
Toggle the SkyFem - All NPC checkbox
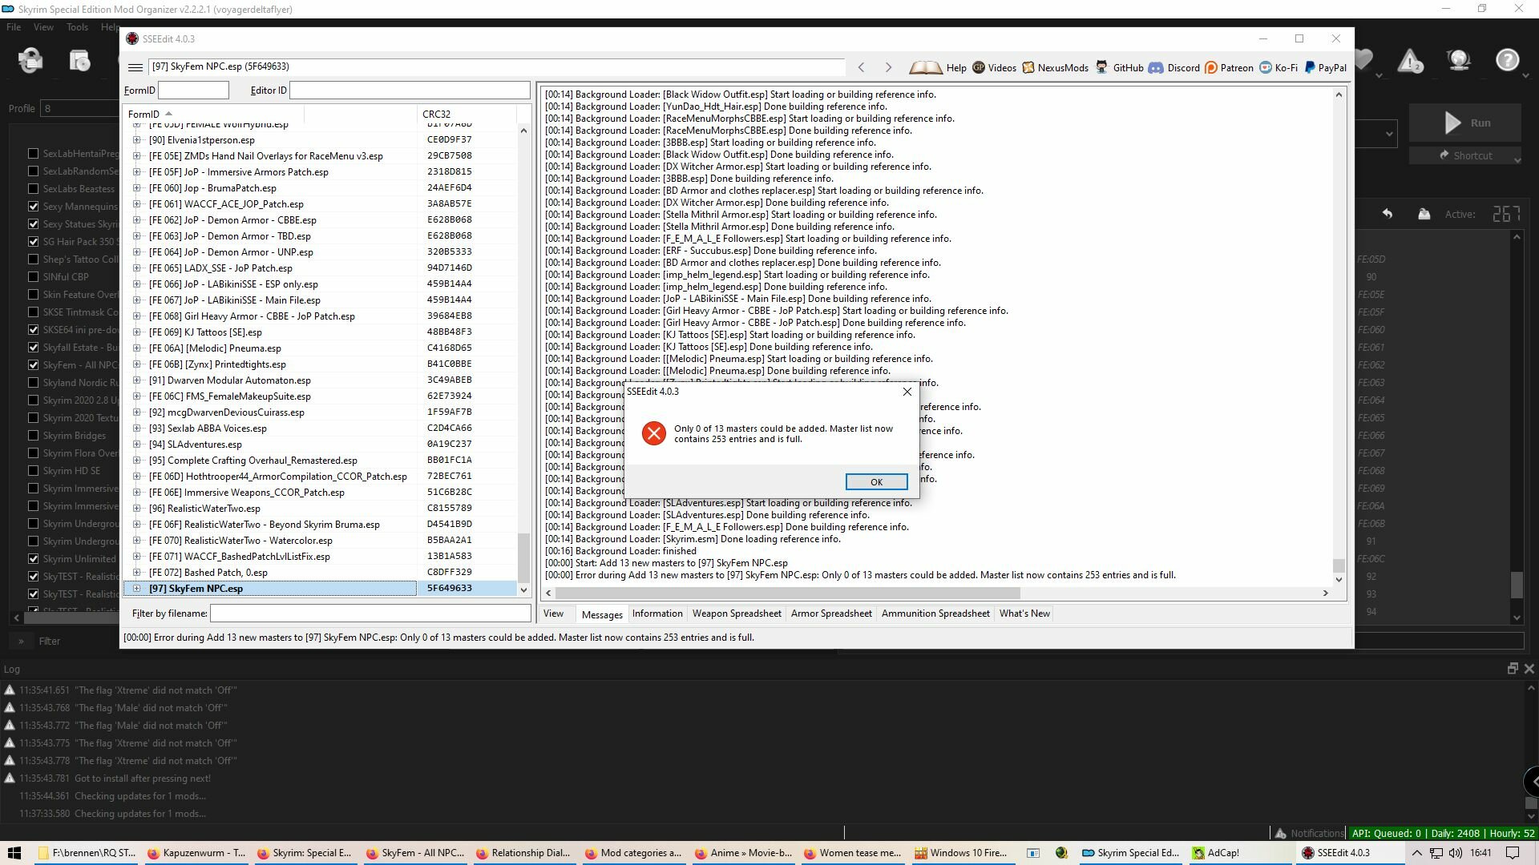click(33, 365)
